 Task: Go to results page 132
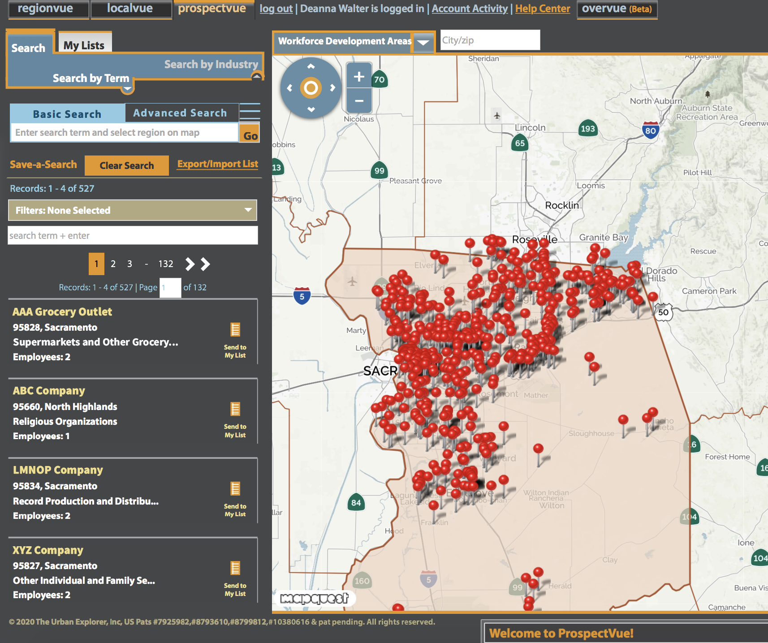tap(166, 264)
